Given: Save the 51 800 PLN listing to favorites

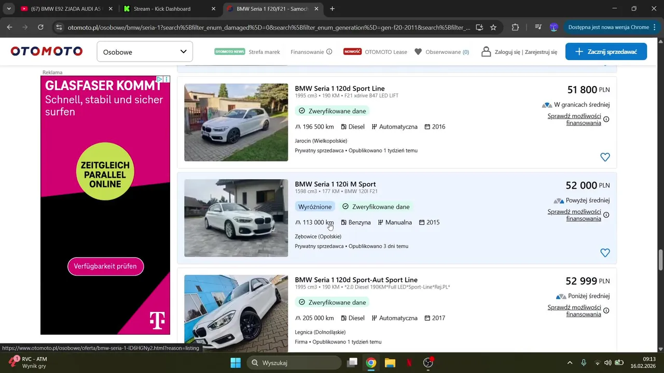Looking at the screenshot, I should pos(605,157).
